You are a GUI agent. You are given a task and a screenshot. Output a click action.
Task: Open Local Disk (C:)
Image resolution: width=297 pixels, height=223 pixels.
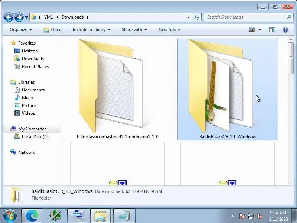36,137
